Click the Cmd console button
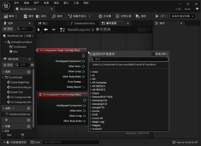Screen dimensions: 201x146 coord(35,142)
